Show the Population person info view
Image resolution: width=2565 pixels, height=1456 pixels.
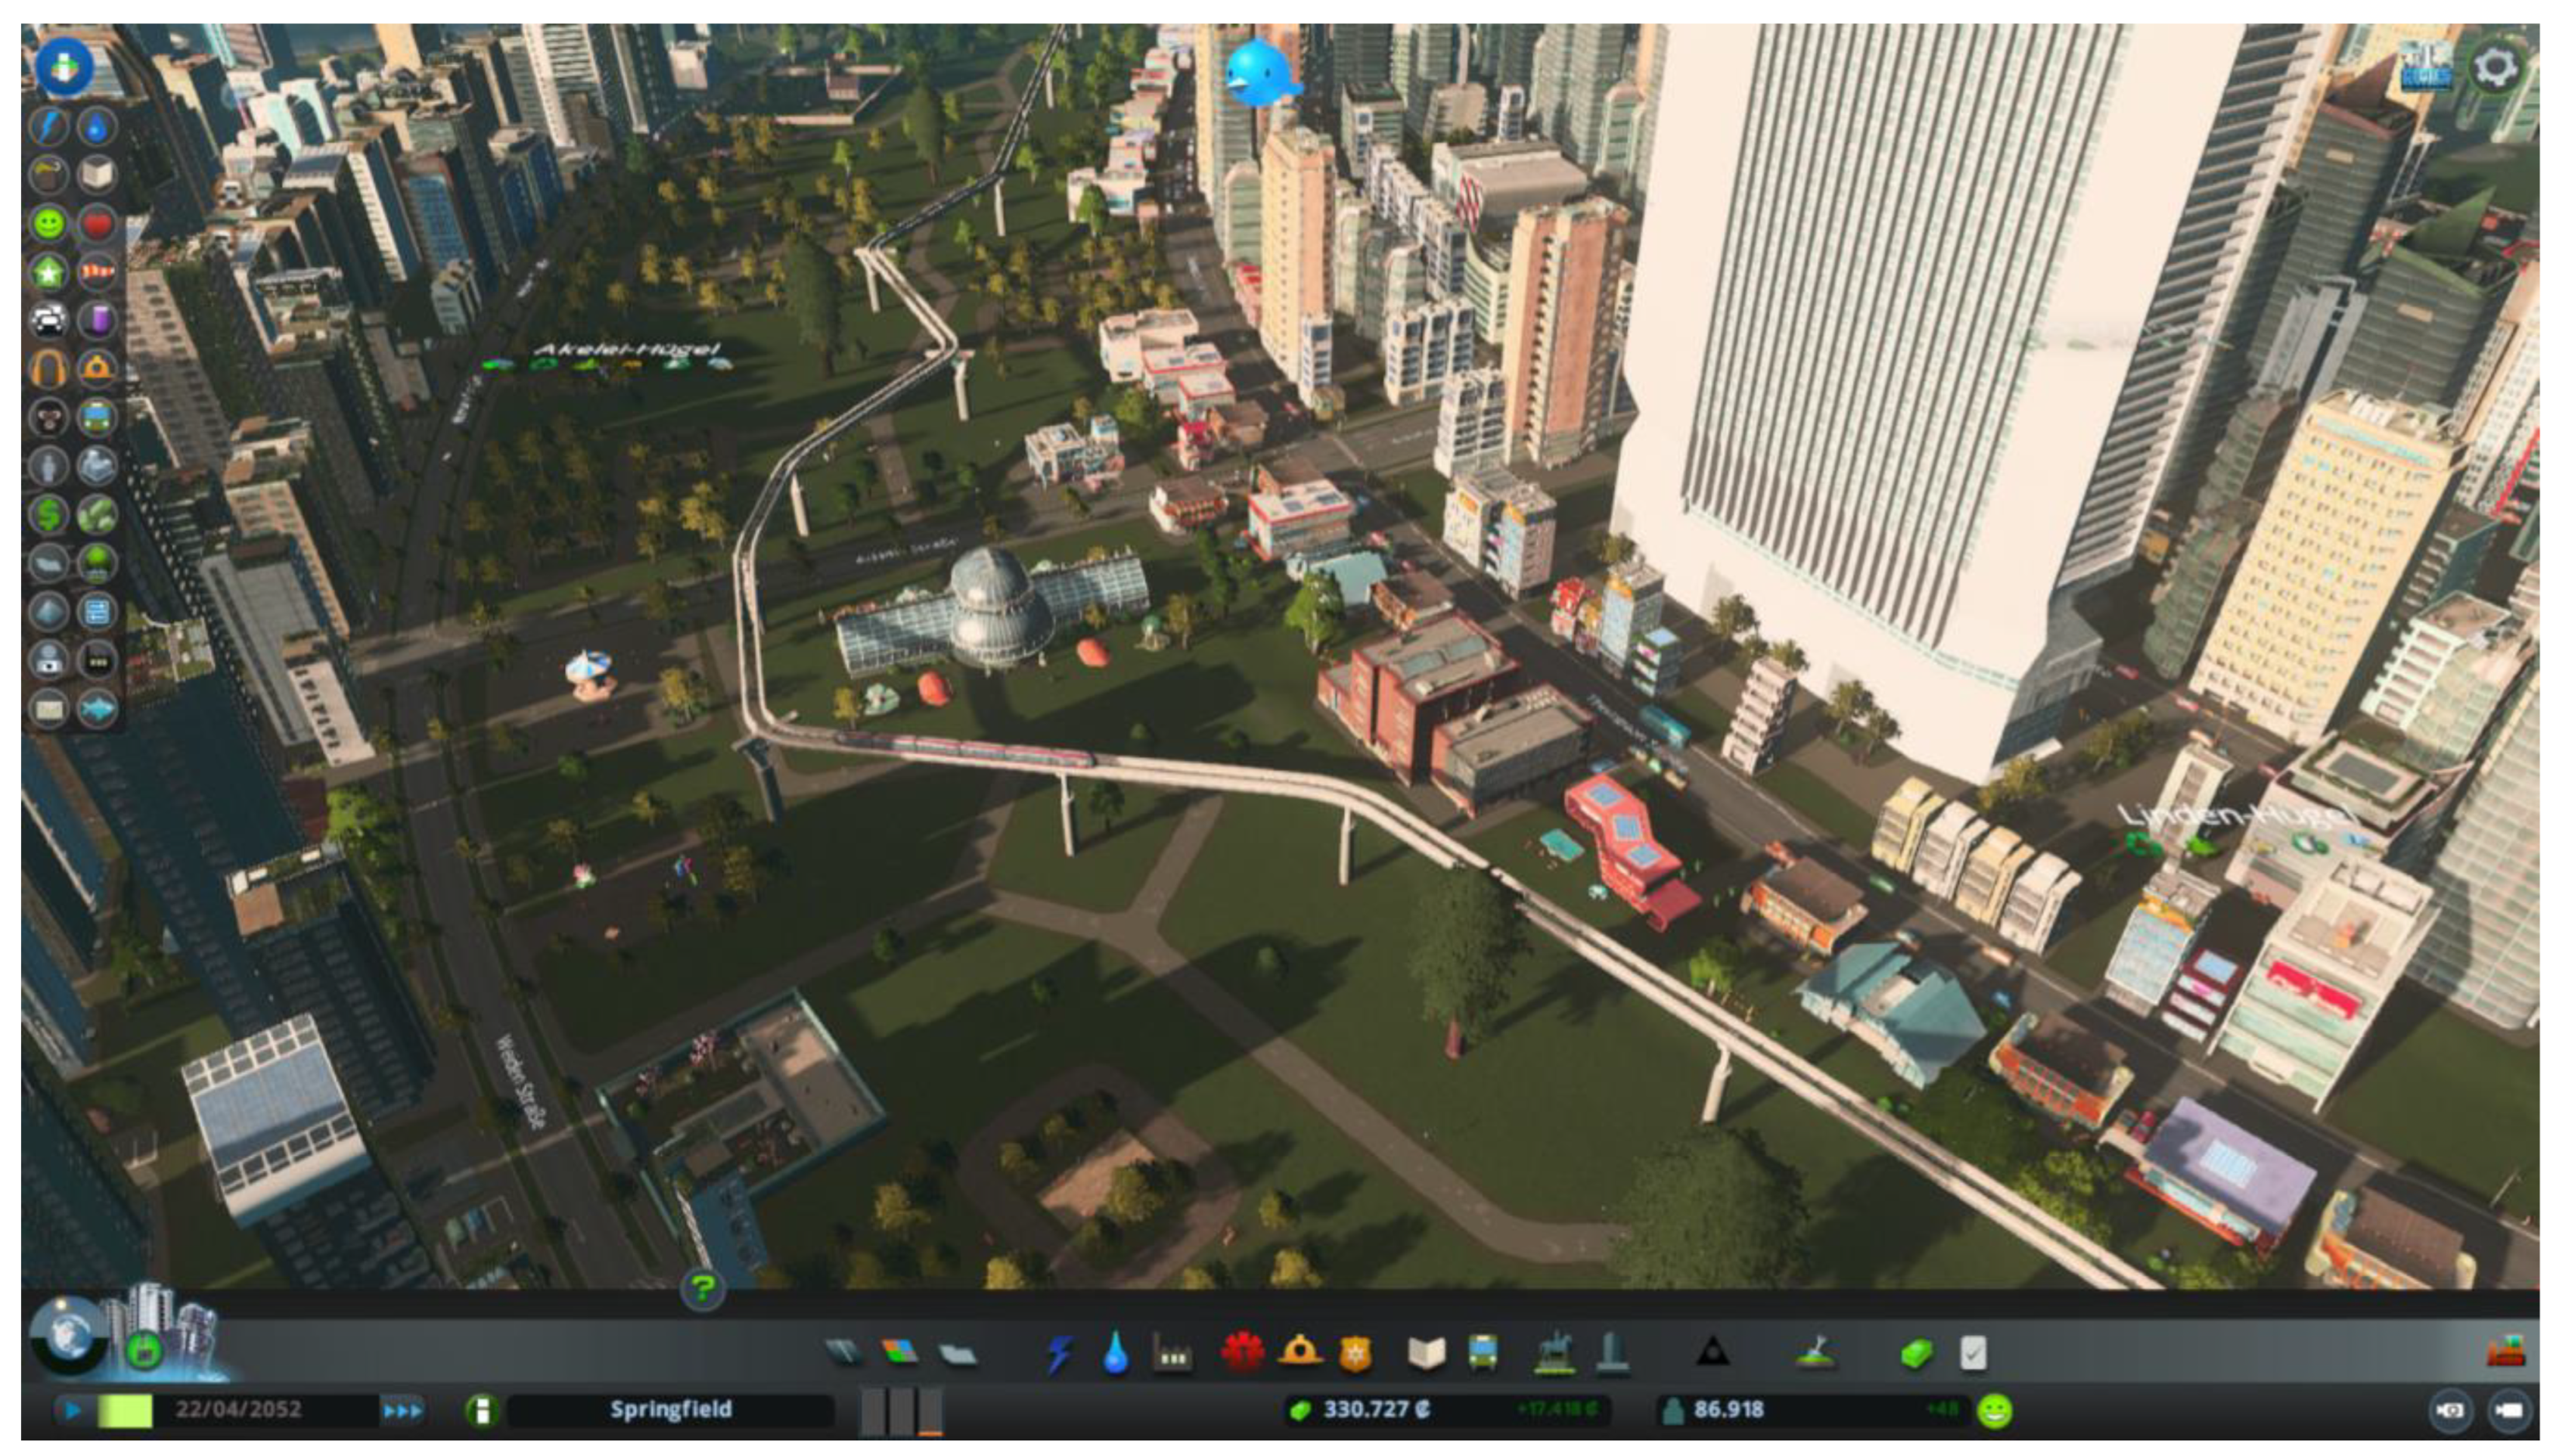[48, 466]
